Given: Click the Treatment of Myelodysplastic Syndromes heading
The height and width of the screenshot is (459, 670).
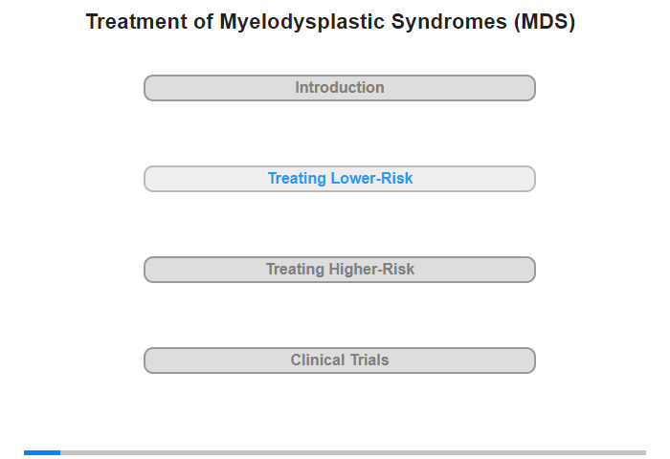Looking at the screenshot, I should 330,22.
